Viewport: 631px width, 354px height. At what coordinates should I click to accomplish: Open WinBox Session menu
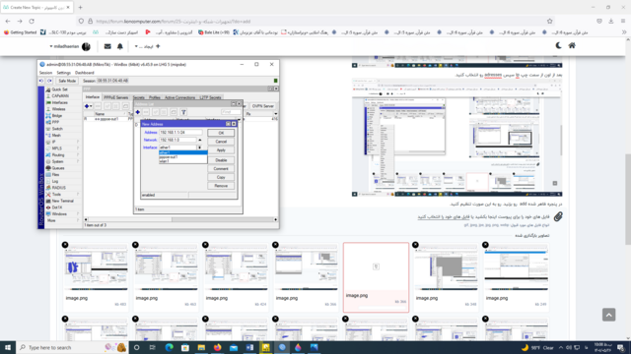tap(45, 73)
